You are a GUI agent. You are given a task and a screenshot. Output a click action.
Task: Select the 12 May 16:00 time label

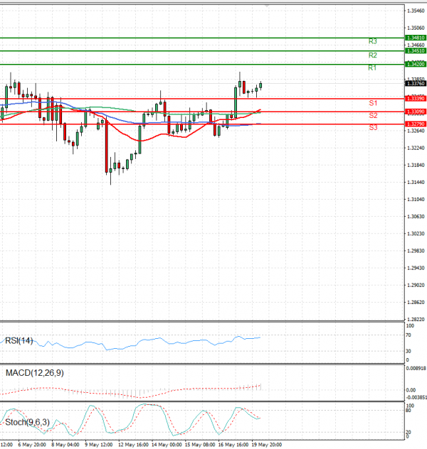133,444
